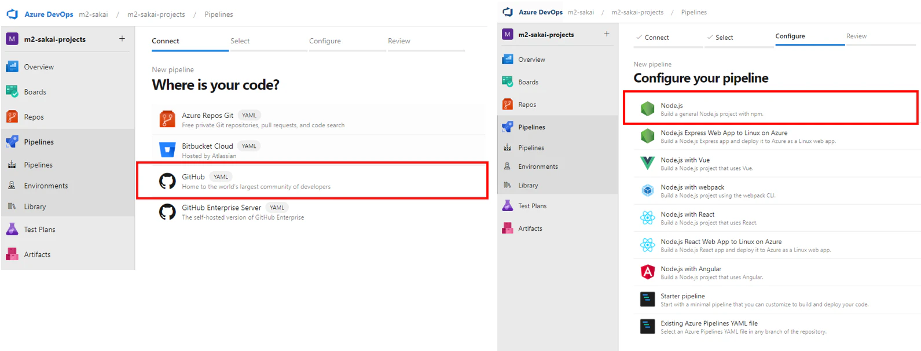Screen dimensions: 921x351
Task: Pick the Node.js with React atom icon
Action: pos(647,217)
